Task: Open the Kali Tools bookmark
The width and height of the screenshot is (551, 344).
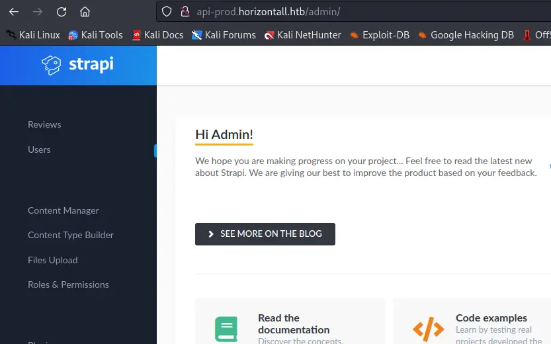Action: 95,35
